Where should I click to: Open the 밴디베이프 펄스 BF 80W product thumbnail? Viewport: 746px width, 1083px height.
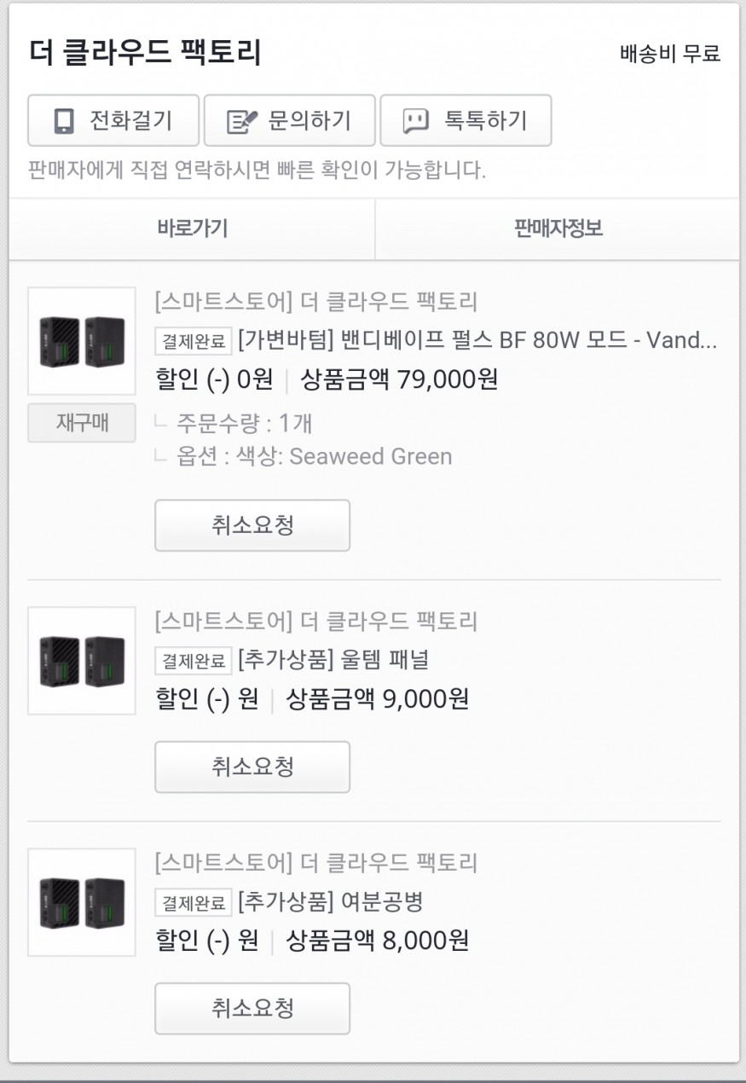82,341
